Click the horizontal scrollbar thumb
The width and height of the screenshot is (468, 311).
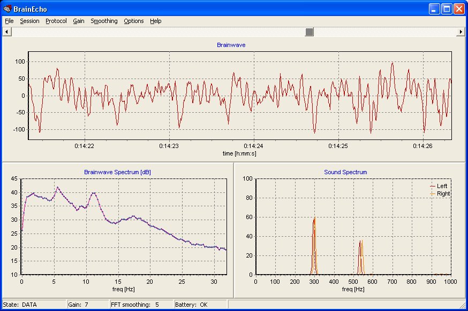click(x=310, y=32)
